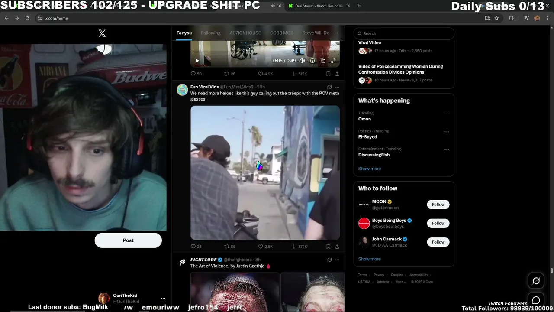The image size is (554, 312).
Task: Open FIGHTCORE profile avatar
Action: (x=182, y=263)
